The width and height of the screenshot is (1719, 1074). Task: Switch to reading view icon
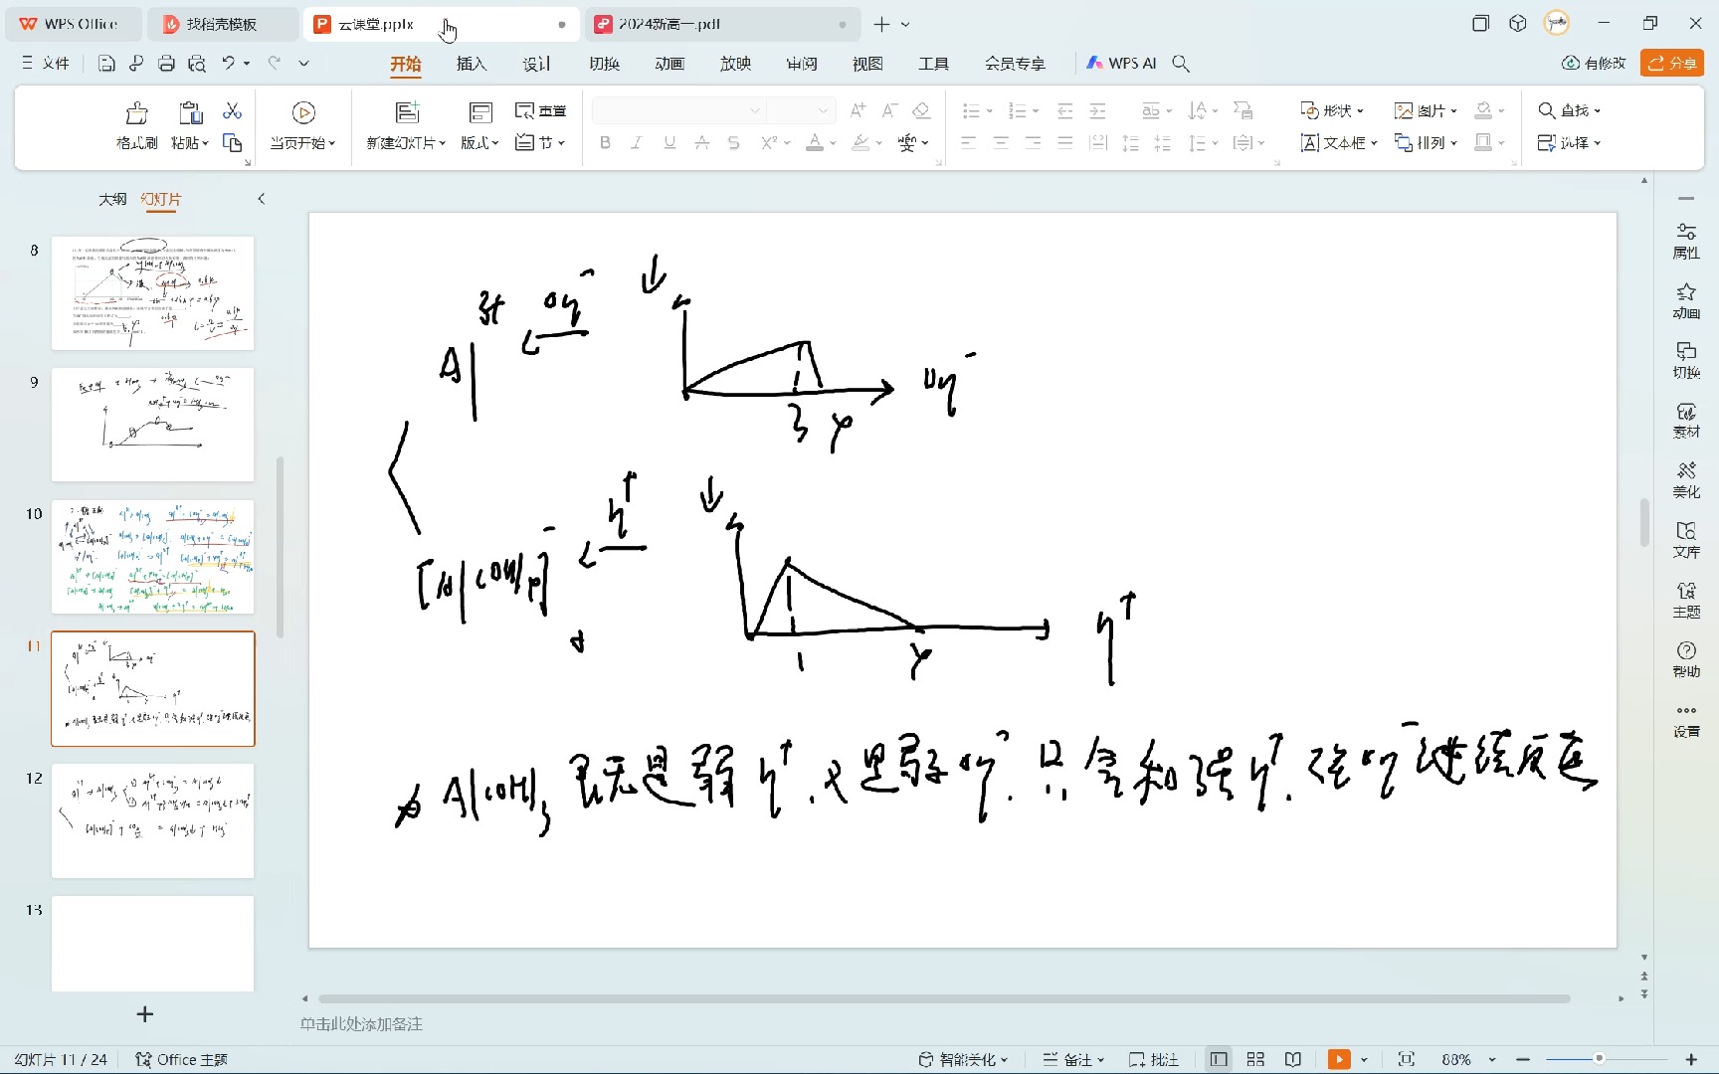pyautogui.click(x=1293, y=1059)
